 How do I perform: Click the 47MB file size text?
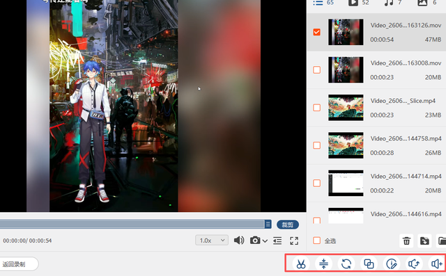(x=433, y=40)
